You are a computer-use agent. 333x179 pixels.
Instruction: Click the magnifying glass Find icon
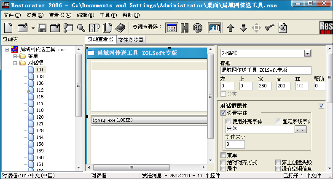81,28
